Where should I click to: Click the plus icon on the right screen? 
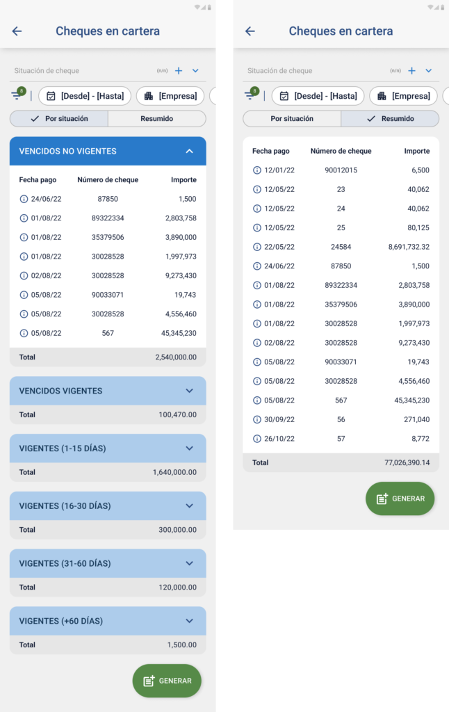pyautogui.click(x=411, y=71)
